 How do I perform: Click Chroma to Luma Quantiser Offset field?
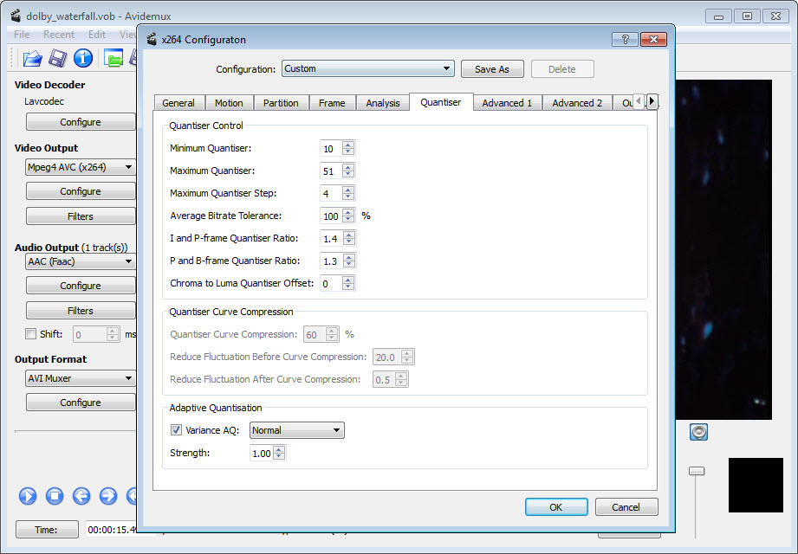click(331, 283)
